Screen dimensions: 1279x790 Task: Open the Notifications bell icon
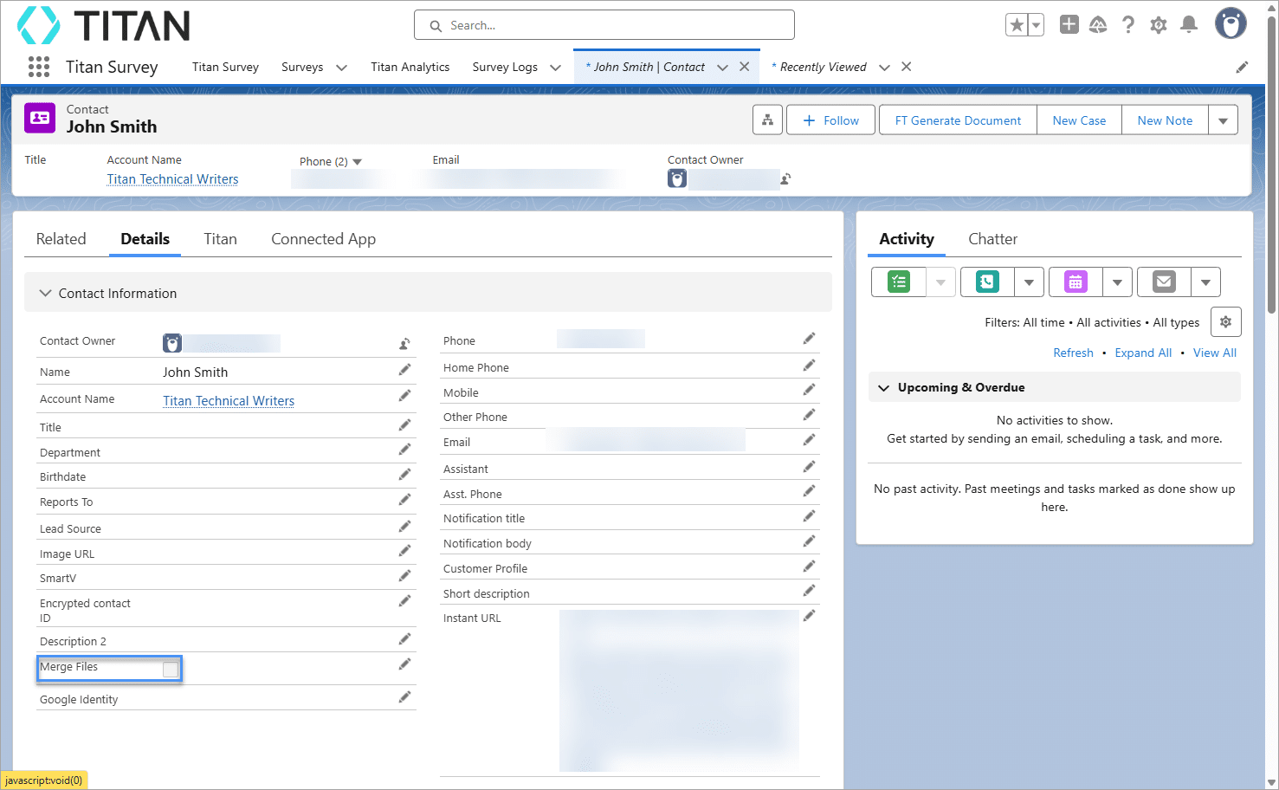1189,24
